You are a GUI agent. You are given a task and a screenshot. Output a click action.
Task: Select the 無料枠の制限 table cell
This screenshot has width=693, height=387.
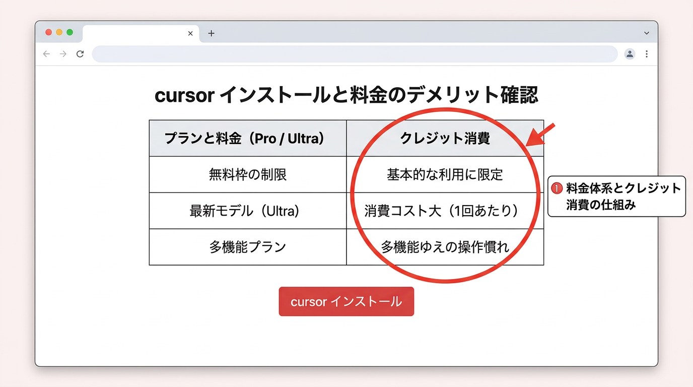pyautogui.click(x=247, y=174)
